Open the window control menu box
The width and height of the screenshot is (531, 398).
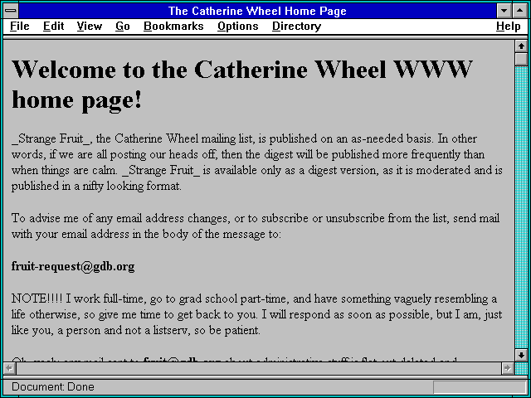(11, 11)
